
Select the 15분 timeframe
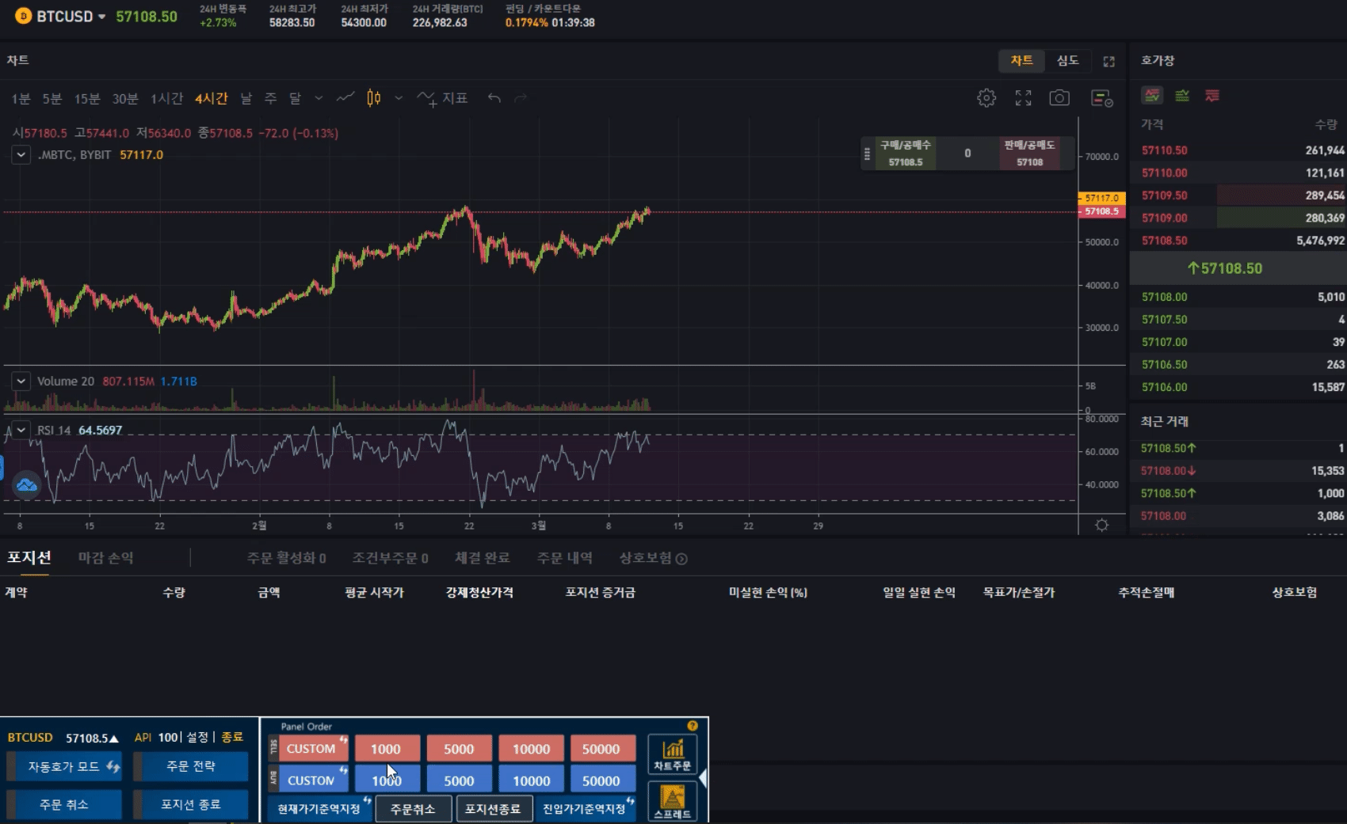coord(87,98)
